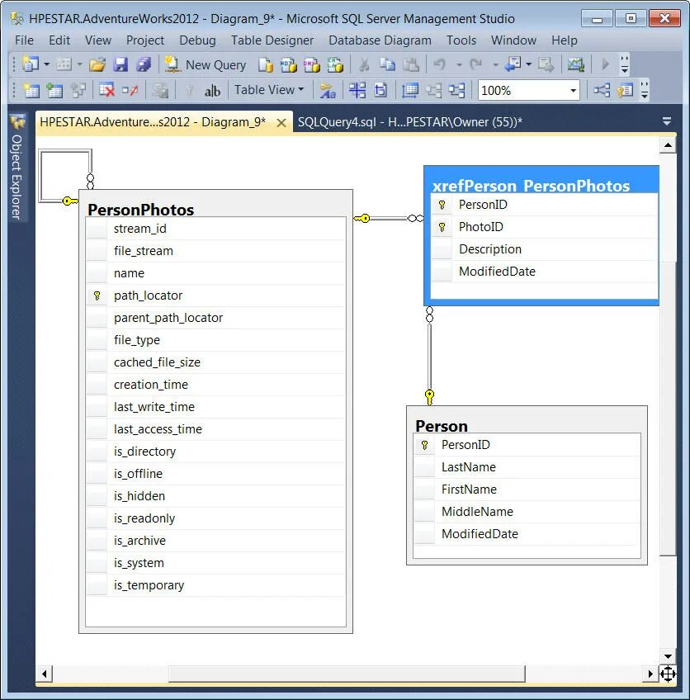Click the New Project toolbar icon
This screenshot has width=690, height=700.
click(30, 64)
